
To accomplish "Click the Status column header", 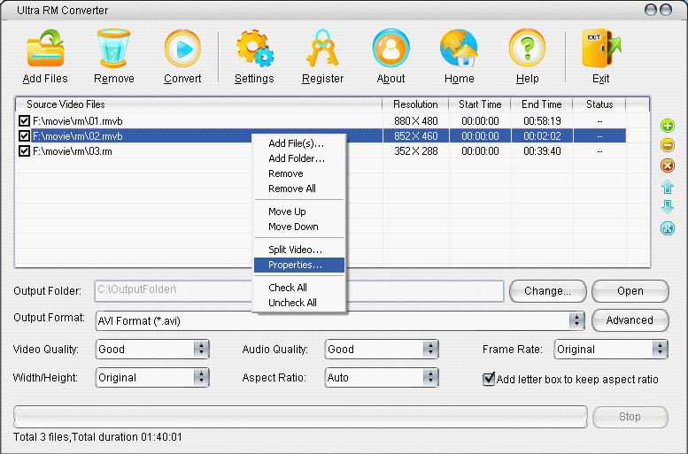I will (599, 104).
